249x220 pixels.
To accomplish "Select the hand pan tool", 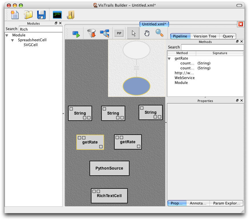I will tap(147, 33).
